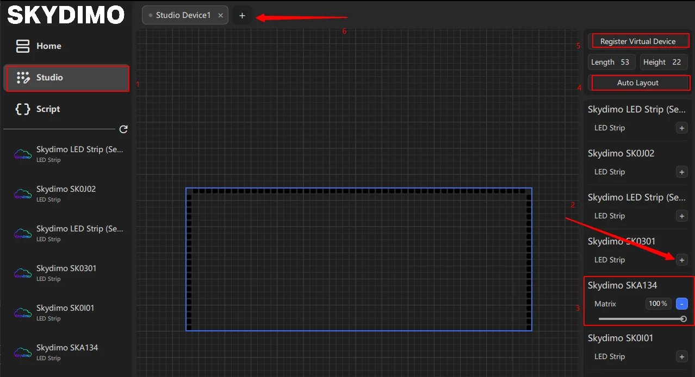Click Register Virtual Device button
This screenshot has height=377, width=695.
click(638, 41)
